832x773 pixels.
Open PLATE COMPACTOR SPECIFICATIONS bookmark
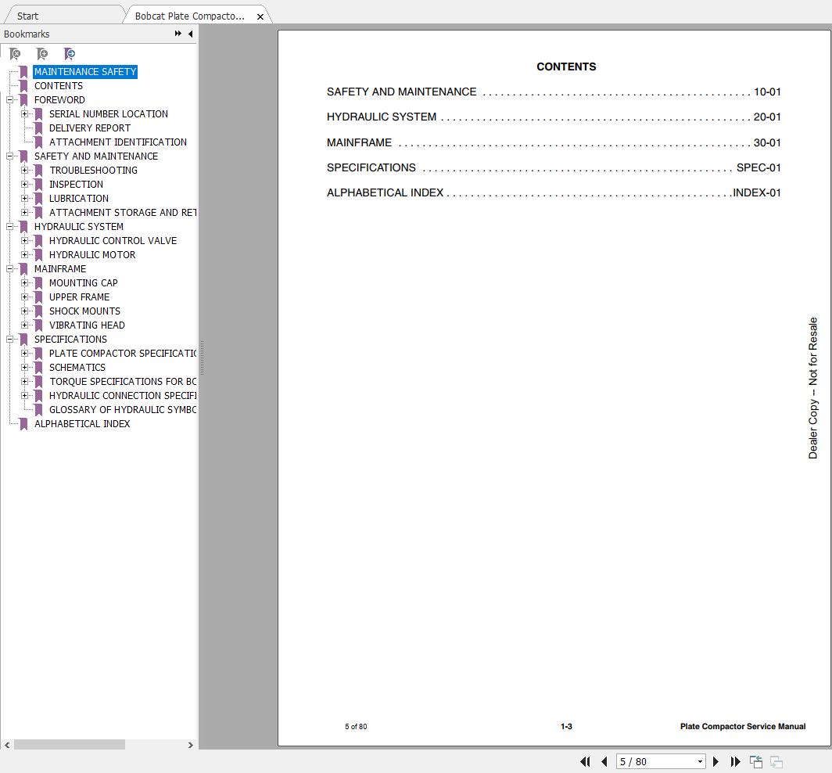coord(123,353)
